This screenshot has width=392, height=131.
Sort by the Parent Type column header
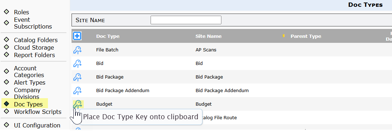coord(306,36)
